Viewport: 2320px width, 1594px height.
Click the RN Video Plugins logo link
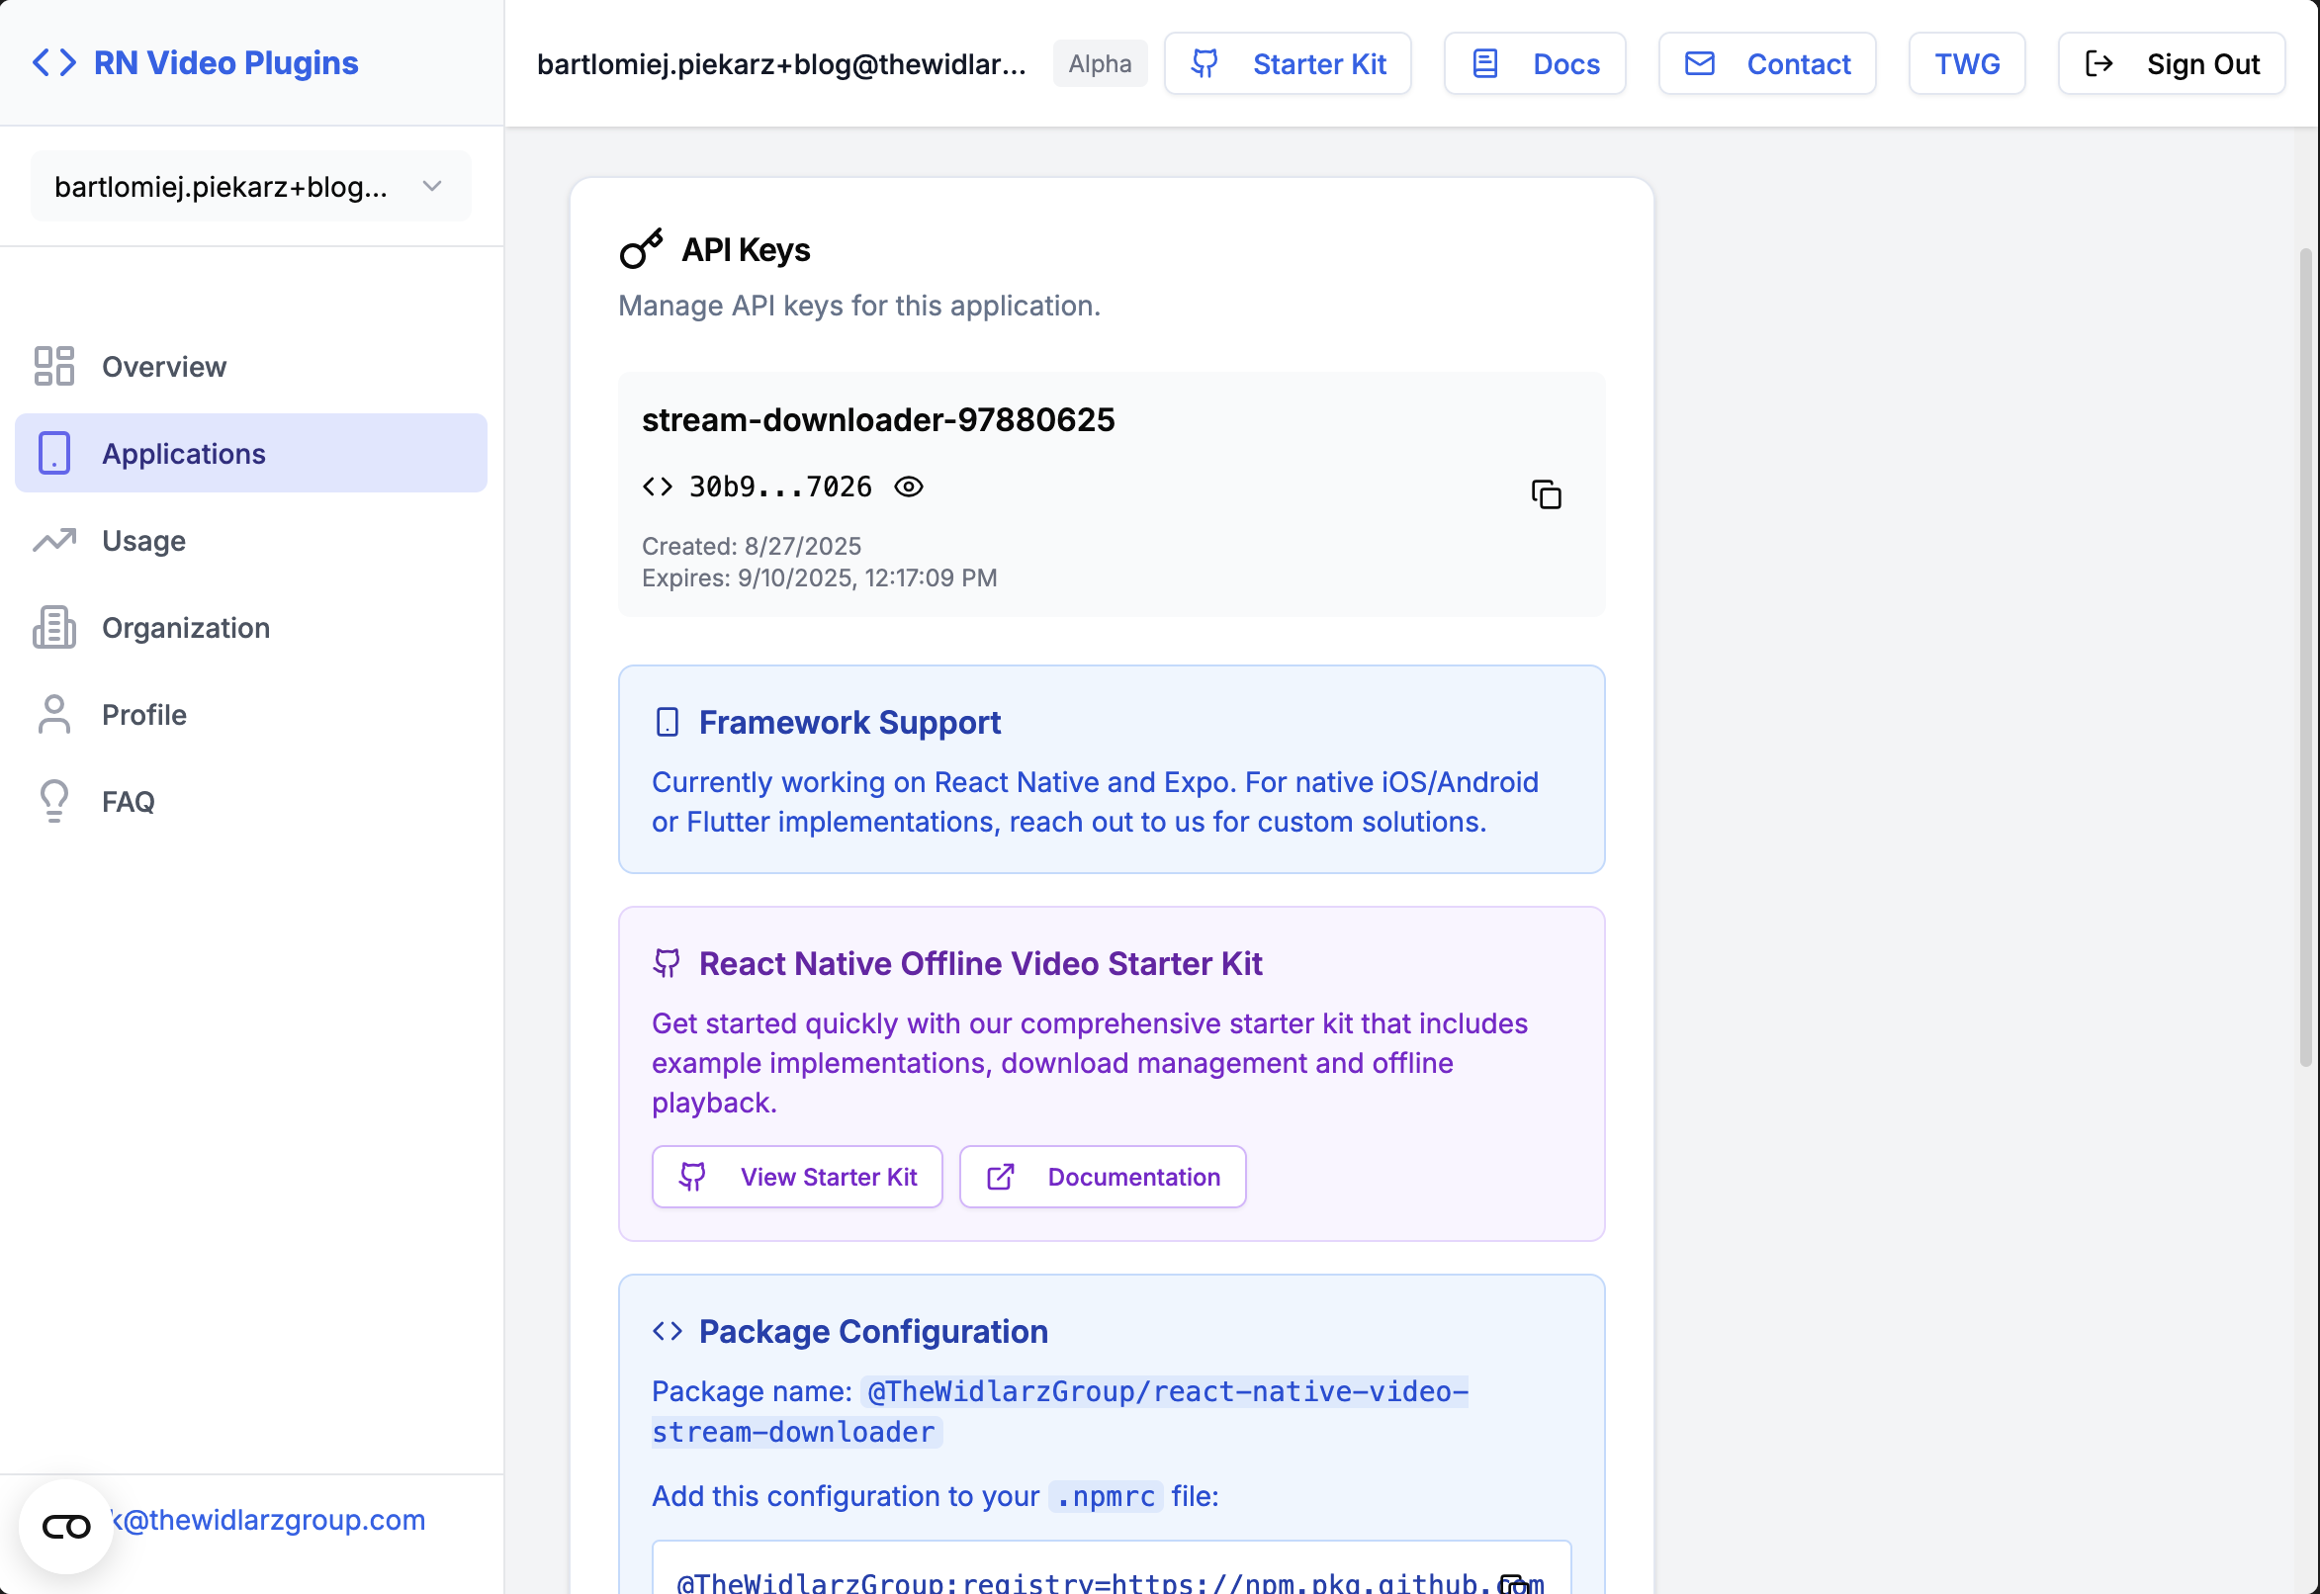[195, 63]
